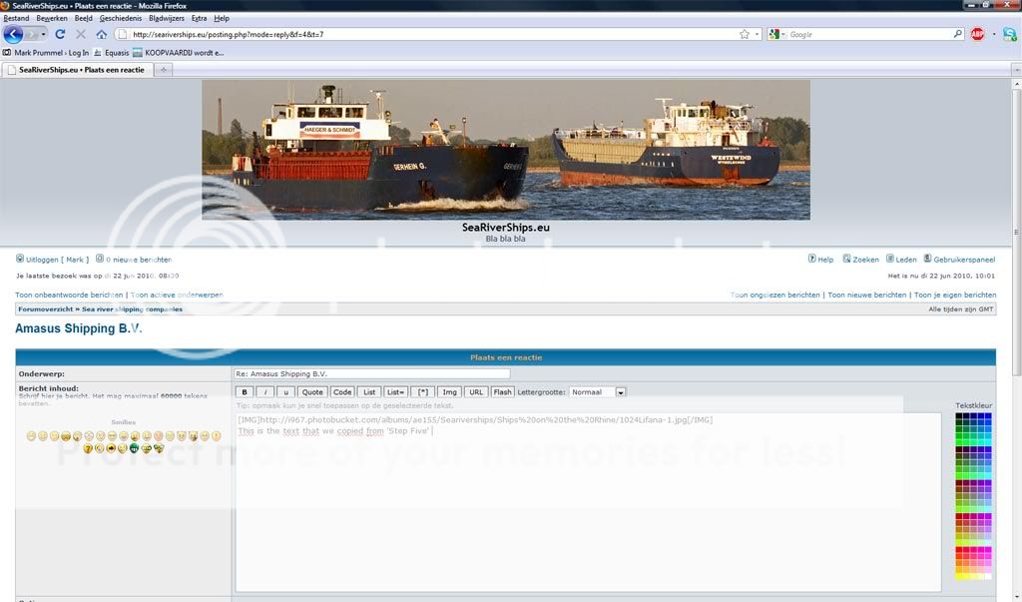Open the Forumoverzicht breadcrumb link
The image size is (1022, 602).
46,309
